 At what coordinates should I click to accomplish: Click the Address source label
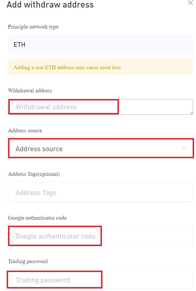pos(24,131)
